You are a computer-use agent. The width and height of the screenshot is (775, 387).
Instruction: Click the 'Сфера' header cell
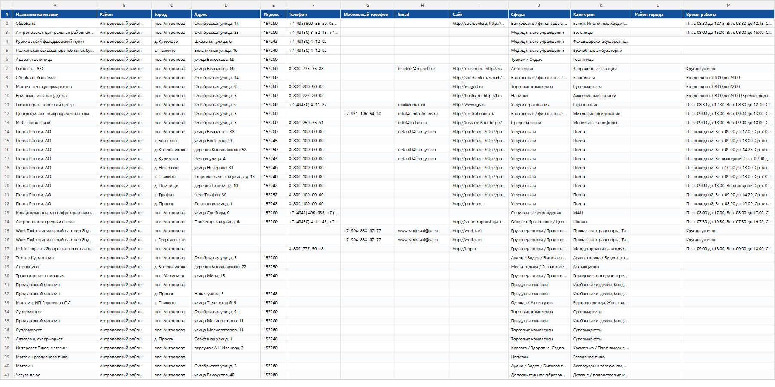pos(539,15)
